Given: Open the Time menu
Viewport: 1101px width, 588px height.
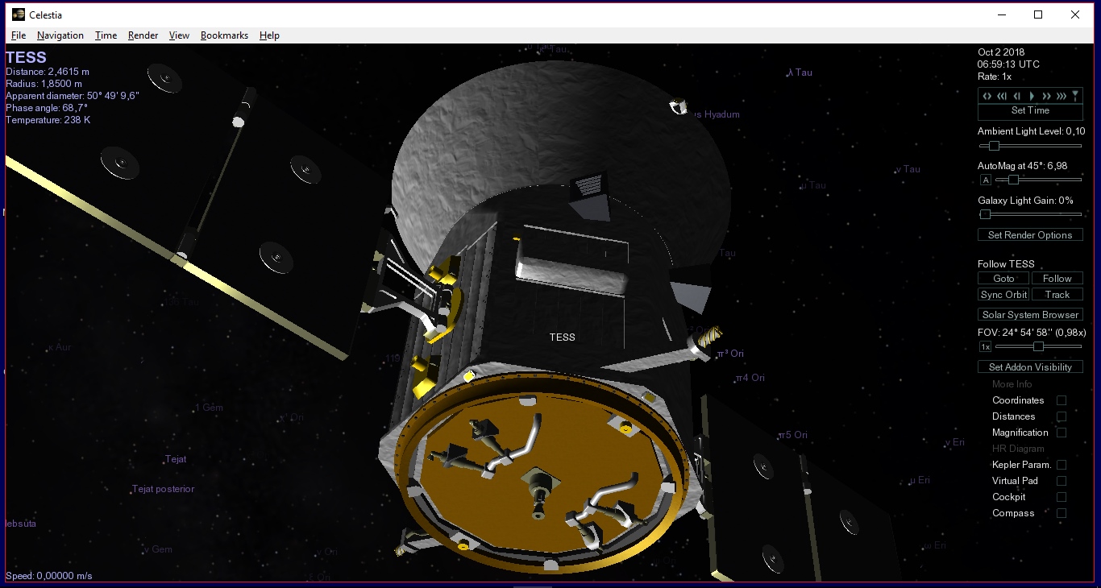Looking at the screenshot, I should pos(106,35).
